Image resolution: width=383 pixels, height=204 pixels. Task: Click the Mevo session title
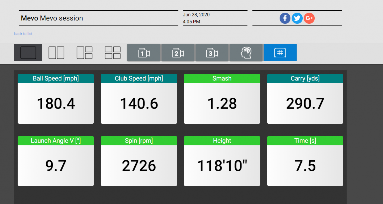pos(52,18)
